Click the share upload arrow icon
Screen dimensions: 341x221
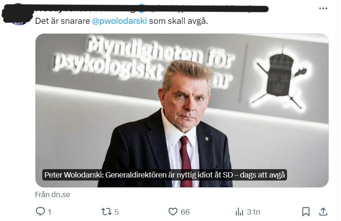point(323,212)
